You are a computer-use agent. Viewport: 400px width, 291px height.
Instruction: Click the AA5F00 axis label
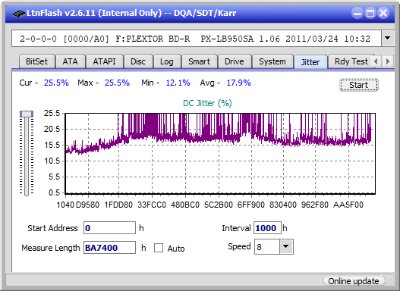[348, 205]
